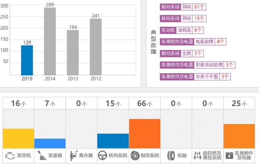Select the gray 2012 bar with 241
The height and width of the screenshot is (164, 259).
click(96, 47)
